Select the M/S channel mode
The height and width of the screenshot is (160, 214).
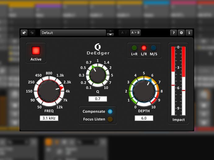pos(153,48)
